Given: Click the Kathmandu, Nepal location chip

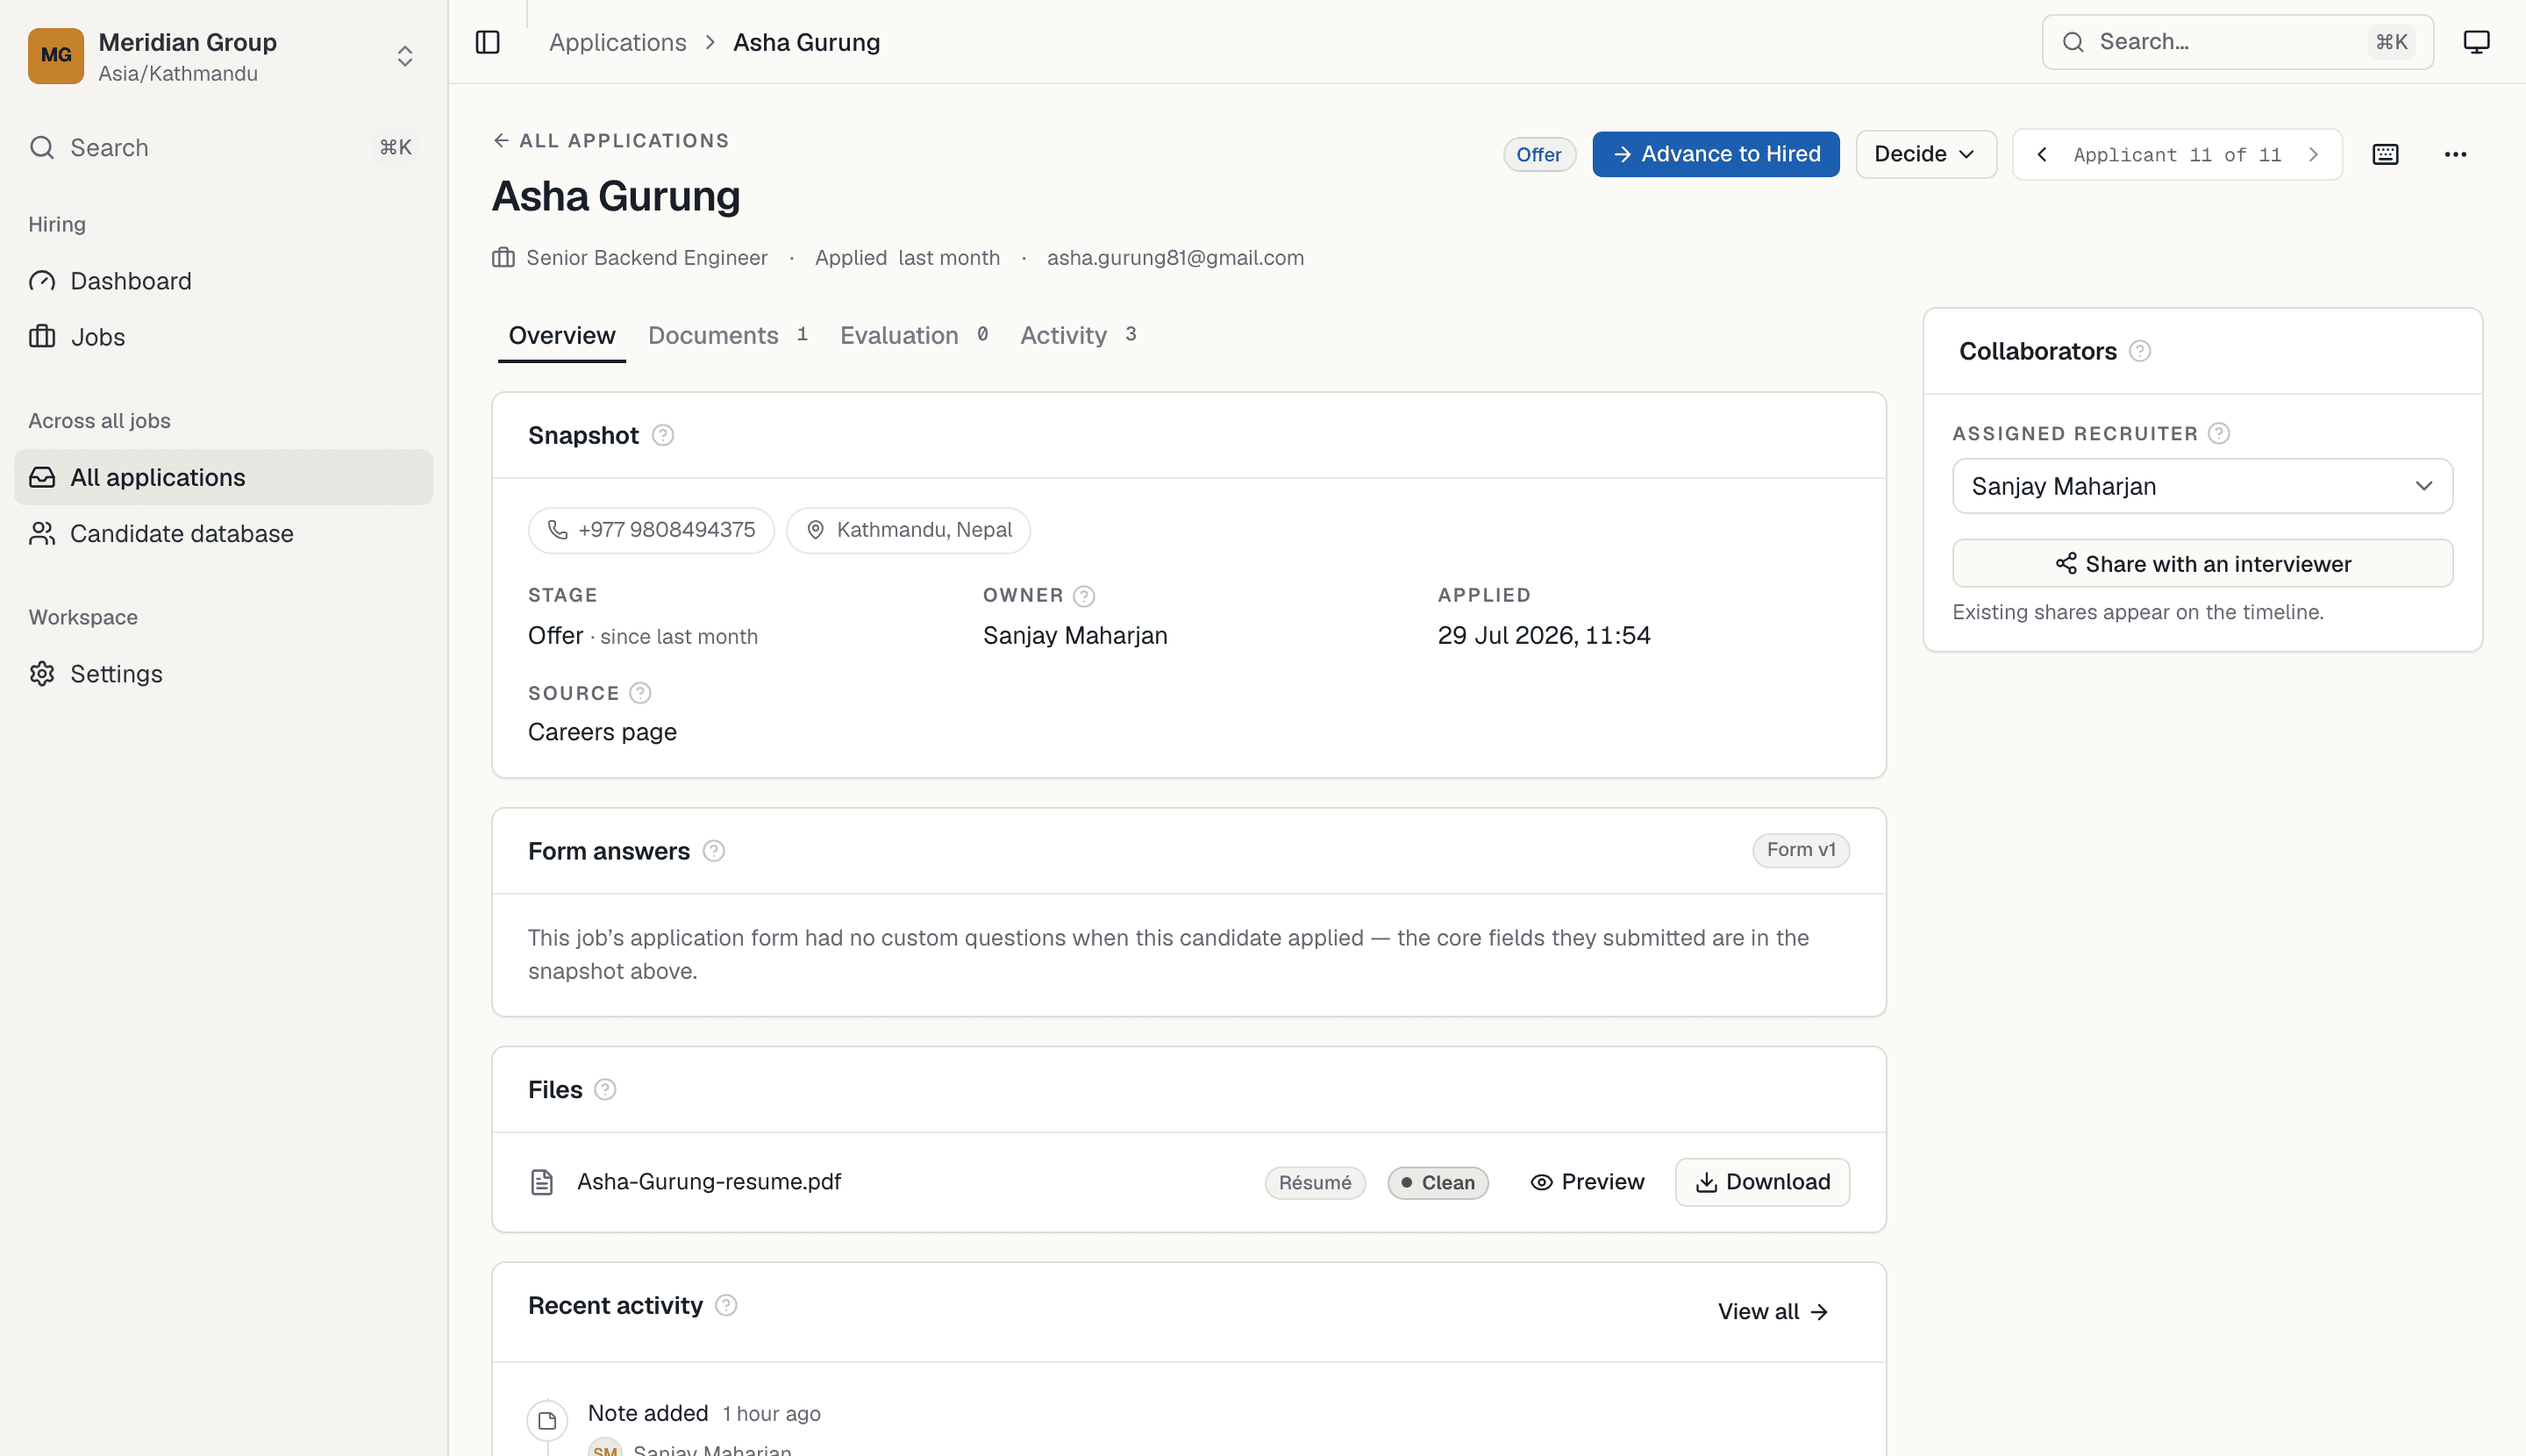Looking at the screenshot, I should pos(908,530).
